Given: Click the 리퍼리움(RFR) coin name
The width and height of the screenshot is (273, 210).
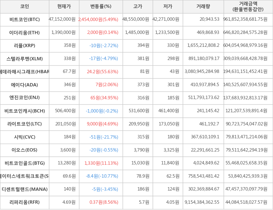Looking at the screenshot, I should (x=25, y=202).
